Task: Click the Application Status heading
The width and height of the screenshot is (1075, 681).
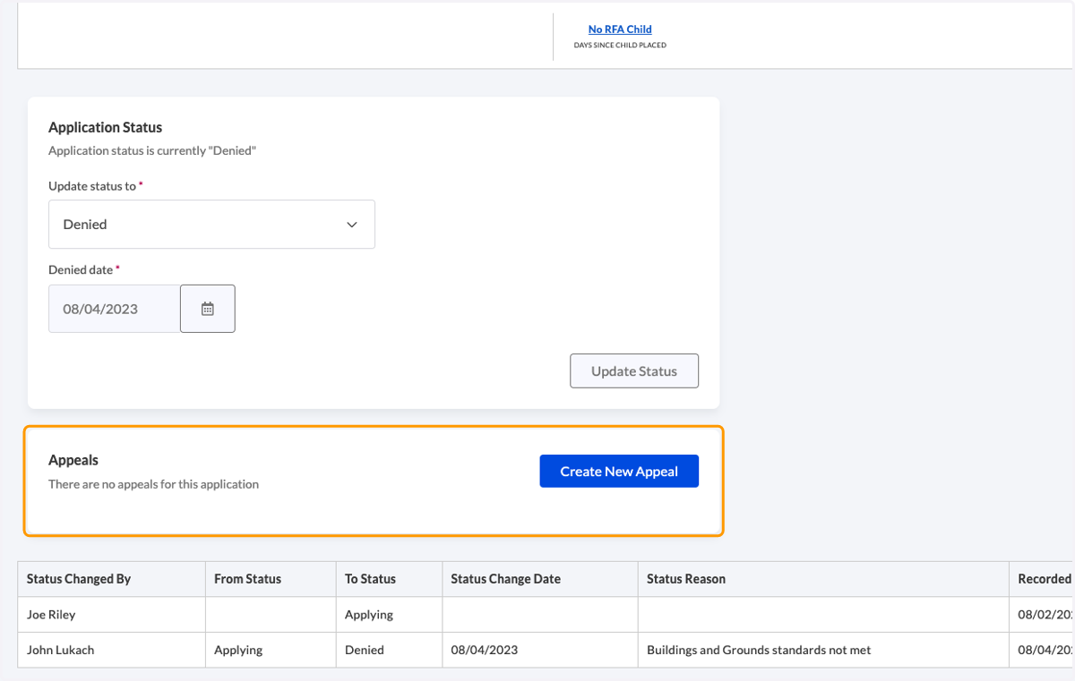Action: coord(105,127)
